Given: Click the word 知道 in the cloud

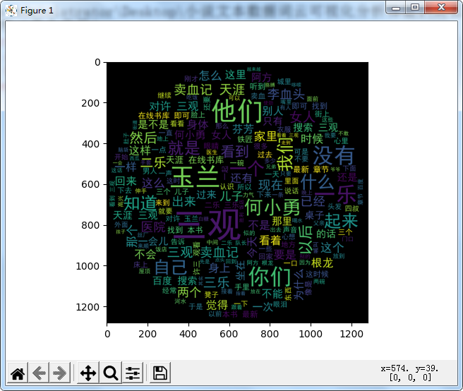Looking at the screenshot, I should pyautogui.click(x=140, y=203).
